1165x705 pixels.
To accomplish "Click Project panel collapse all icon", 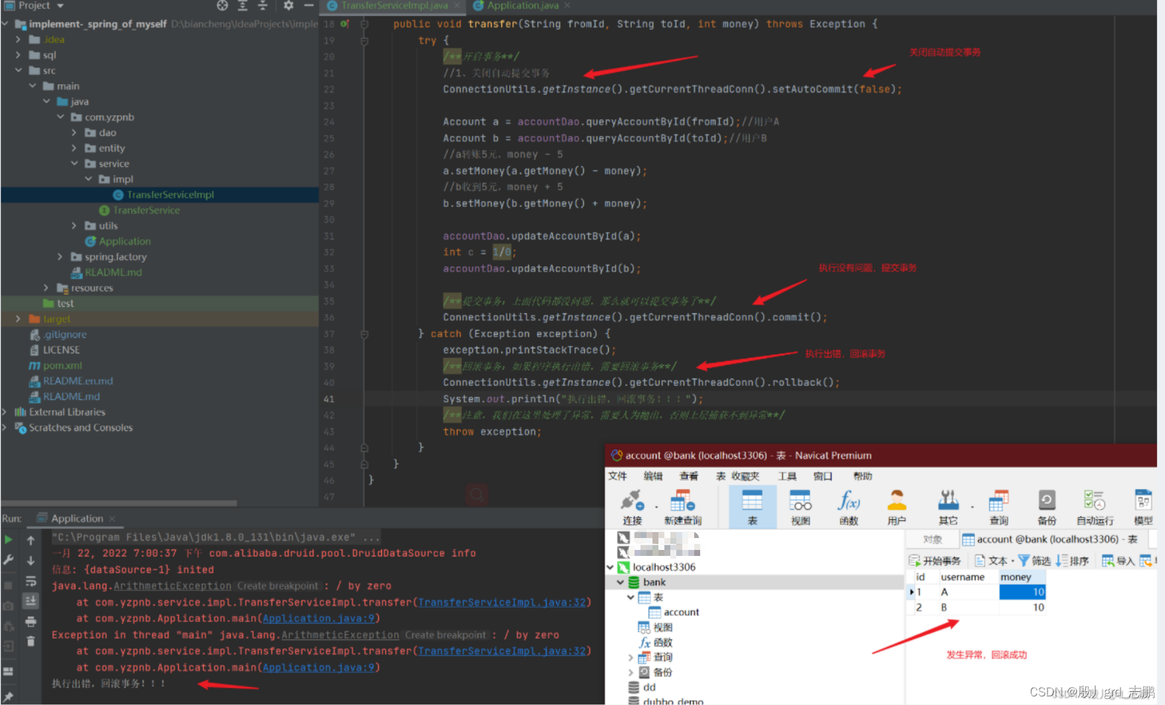I will (263, 5).
